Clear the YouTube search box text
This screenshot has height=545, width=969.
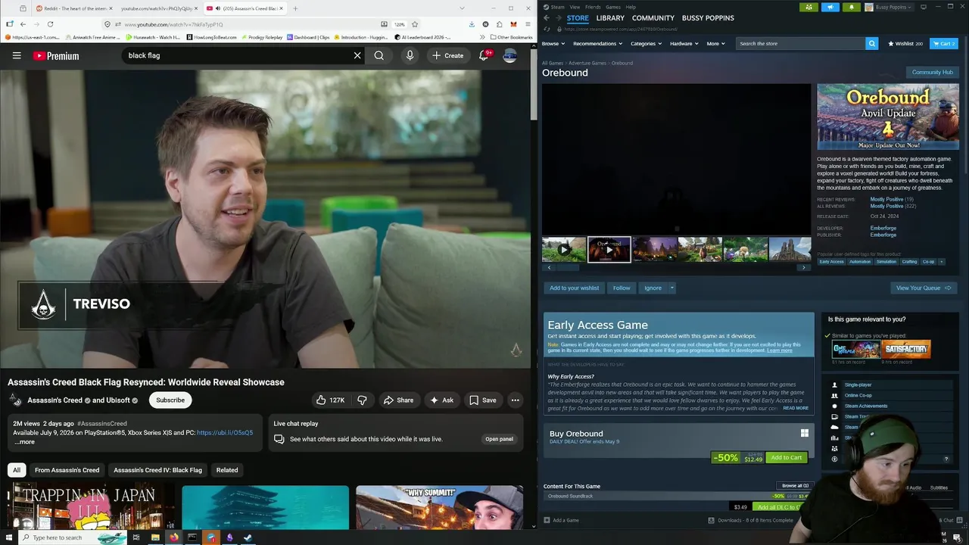tap(357, 55)
